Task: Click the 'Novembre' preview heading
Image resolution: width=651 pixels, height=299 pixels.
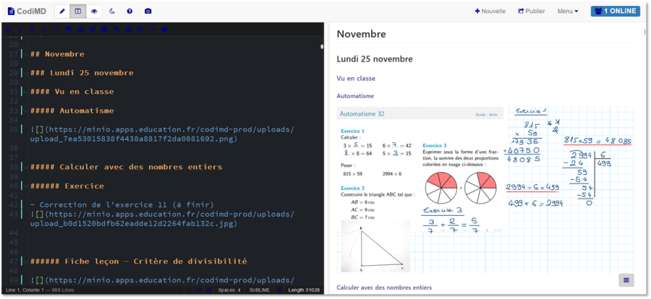Action: 361,34
